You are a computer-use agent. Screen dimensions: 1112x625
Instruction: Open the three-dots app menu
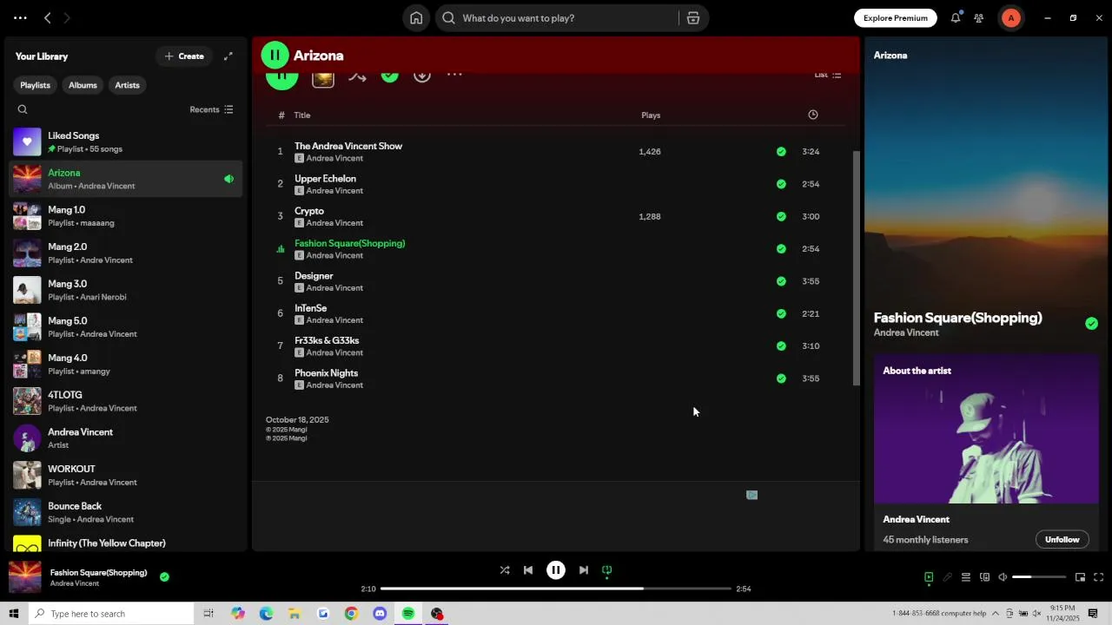pyautogui.click(x=20, y=17)
